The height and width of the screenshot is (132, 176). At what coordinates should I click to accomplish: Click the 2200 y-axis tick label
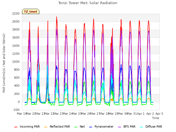click(x=16, y=13)
